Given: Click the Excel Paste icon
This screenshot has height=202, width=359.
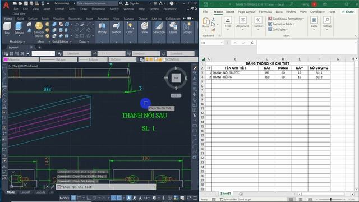Looking at the screenshot, I should click(206, 22).
